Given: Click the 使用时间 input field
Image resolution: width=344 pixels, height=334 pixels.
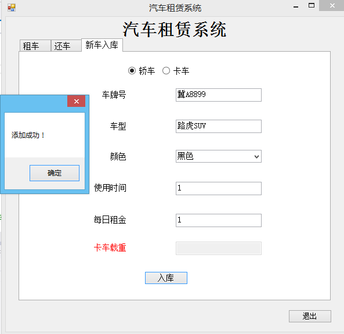Looking at the screenshot, I should pyautogui.click(x=219, y=188).
